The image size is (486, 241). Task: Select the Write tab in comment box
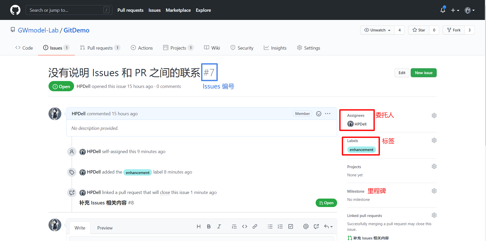click(80, 228)
